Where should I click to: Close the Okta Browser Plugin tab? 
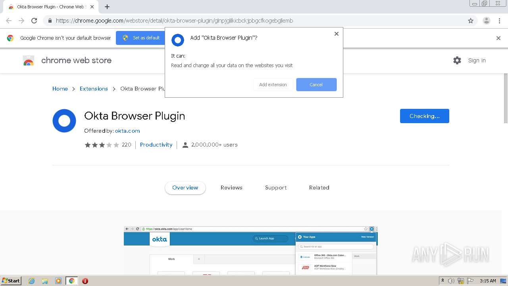[x=92, y=7]
